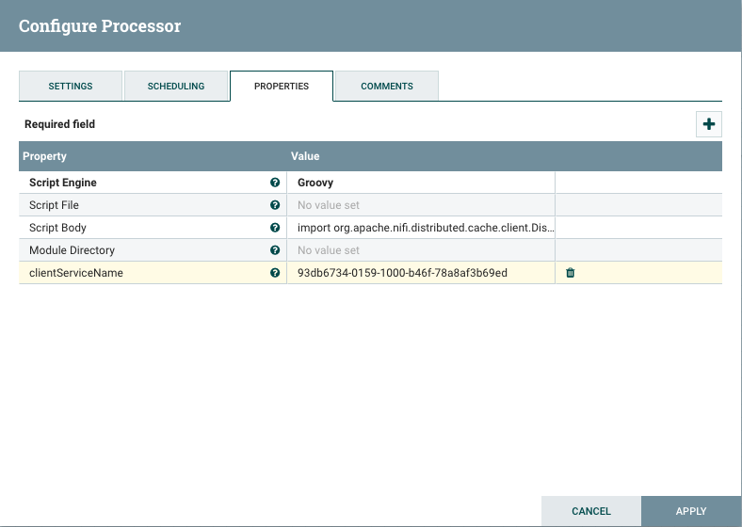Edit the clientServiceName ID value
The height and width of the screenshot is (527, 742).
point(420,273)
